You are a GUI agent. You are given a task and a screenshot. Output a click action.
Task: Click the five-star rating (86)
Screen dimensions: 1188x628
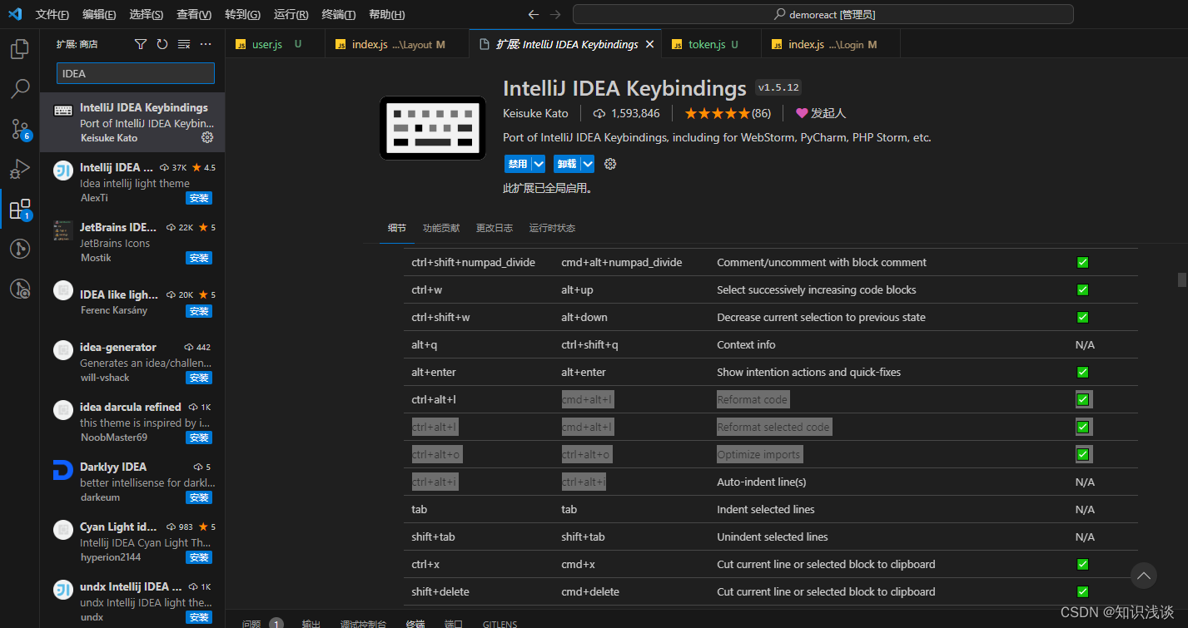tap(728, 113)
